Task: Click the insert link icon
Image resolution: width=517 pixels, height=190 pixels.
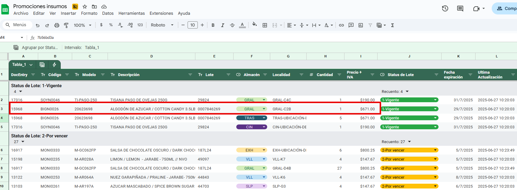Action: click(341, 25)
